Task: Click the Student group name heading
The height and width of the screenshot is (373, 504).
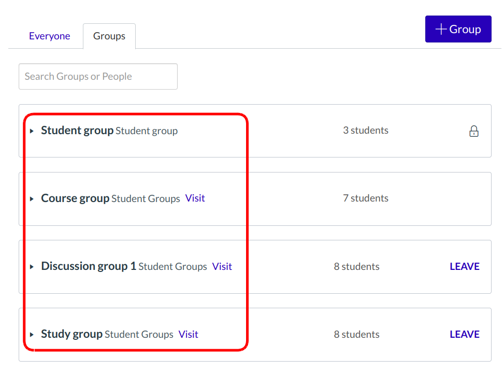Action: click(x=77, y=131)
